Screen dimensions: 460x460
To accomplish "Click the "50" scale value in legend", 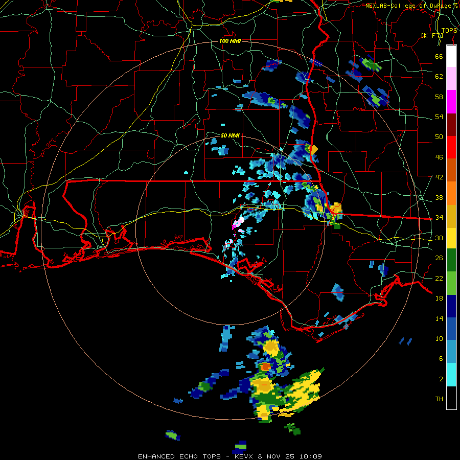I will click(439, 136).
